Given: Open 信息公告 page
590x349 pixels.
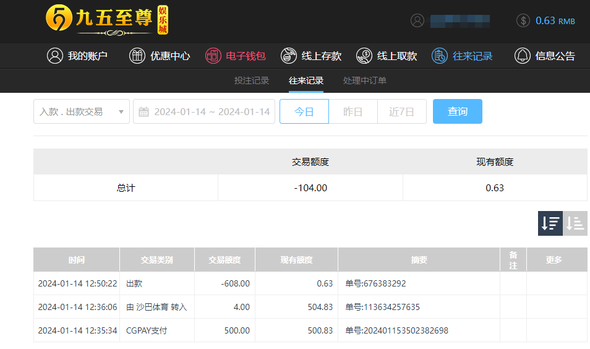Looking at the screenshot, I should (x=544, y=56).
